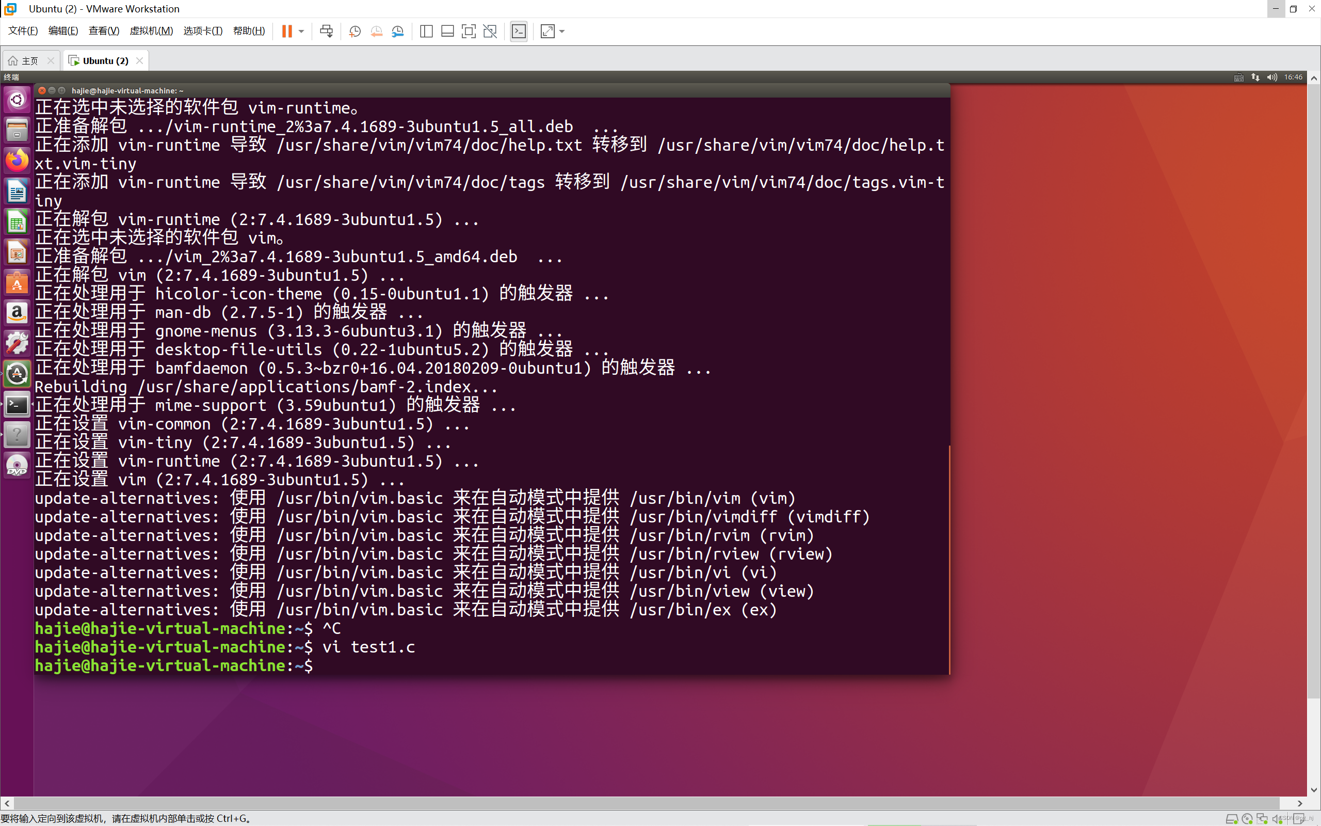Open LibreOffice Impress from launcher
This screenshot has width=1321, height=826.
[x=17, y=252]
